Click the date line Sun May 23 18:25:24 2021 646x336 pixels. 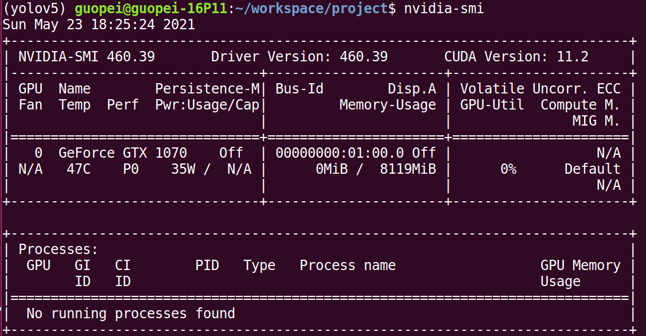99,24
